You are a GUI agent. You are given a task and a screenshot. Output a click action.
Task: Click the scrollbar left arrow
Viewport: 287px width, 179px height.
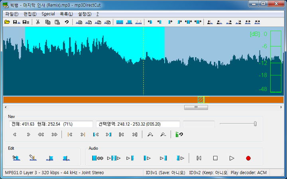(x=6, y=107)
